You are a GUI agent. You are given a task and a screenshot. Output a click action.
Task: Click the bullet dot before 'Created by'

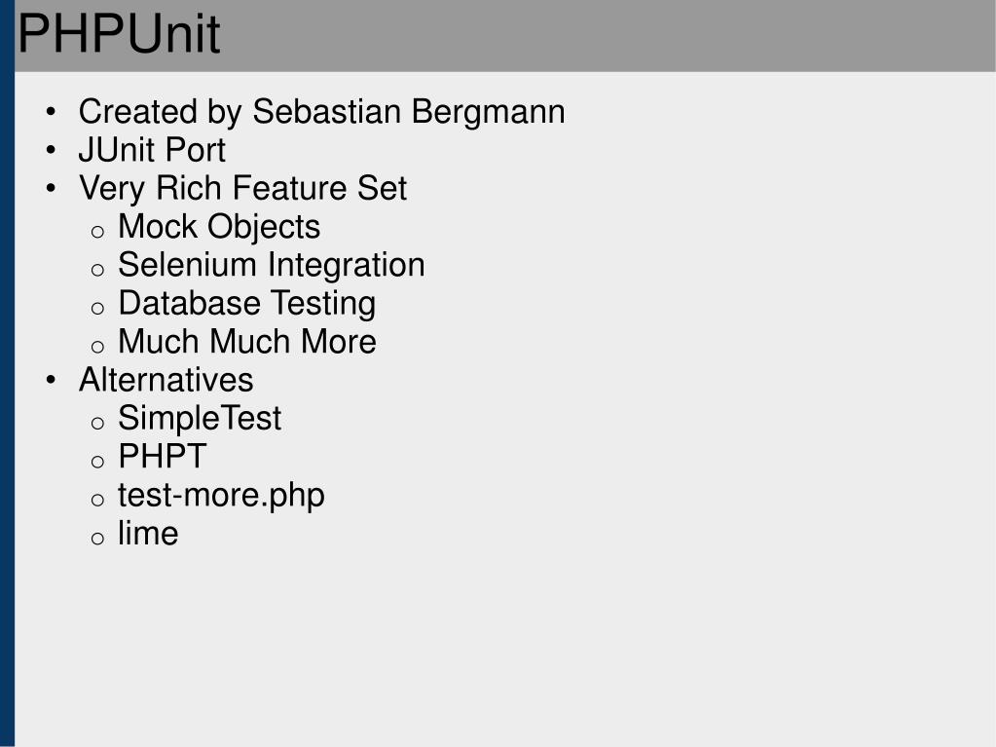(51, 113)
